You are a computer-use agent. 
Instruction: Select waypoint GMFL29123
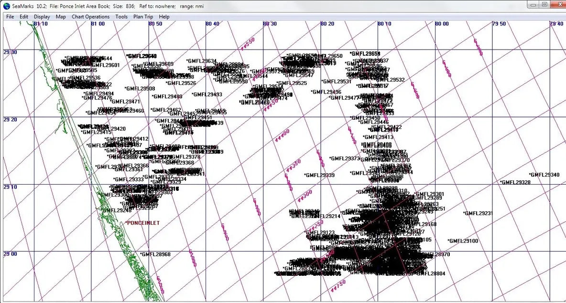coord(320,232)
